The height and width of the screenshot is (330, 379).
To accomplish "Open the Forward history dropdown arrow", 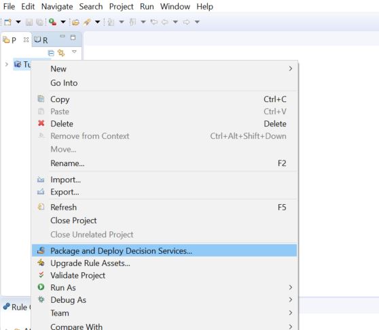I will pos(197,22).
